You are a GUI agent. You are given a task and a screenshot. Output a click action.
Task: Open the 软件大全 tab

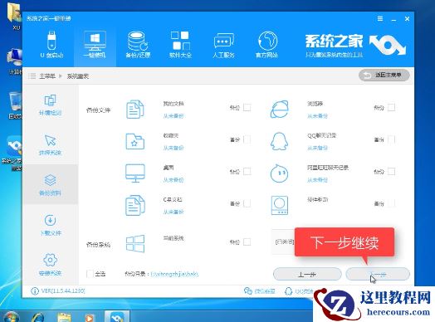coord(180,44)
